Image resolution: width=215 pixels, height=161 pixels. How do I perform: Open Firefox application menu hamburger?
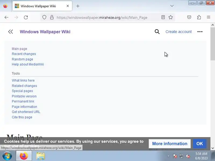(x=209, y=17)
